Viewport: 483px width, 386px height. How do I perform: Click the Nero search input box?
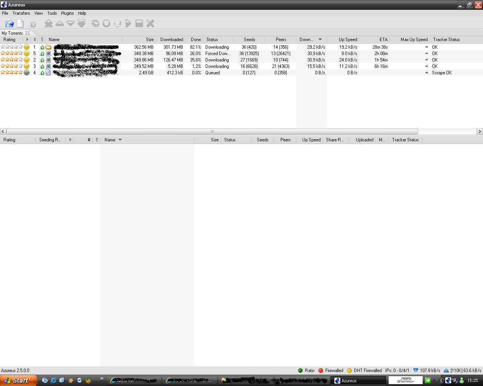(x=405, y=380)
